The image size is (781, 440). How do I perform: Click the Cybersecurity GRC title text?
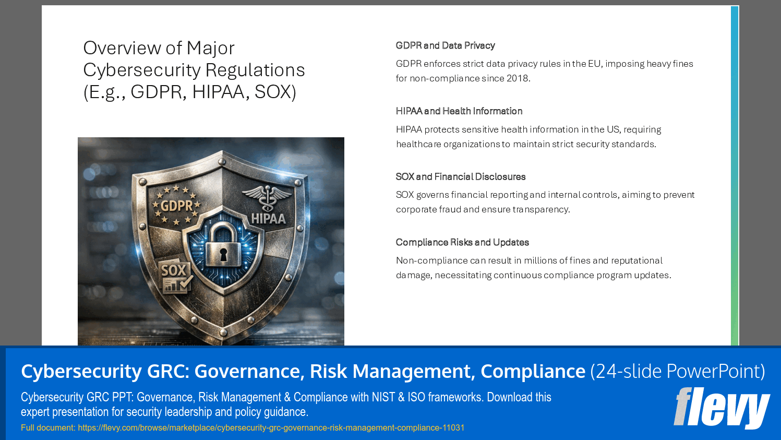(x=303, y=372)
